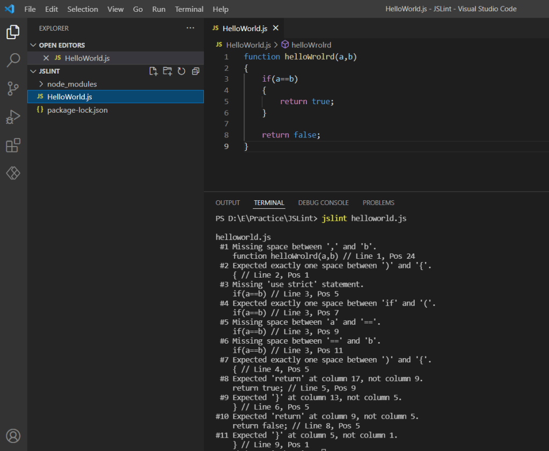Image resolution: width=549 pixels, height=451 pixels.
Task: Close the HelloWorld.js editor tab
Action: pos(276,28)
